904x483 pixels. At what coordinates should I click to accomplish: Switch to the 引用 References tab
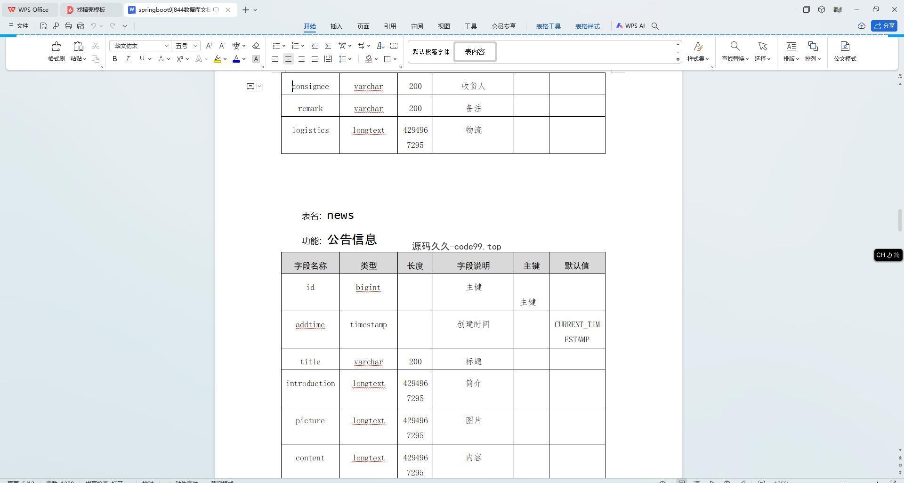390,26
